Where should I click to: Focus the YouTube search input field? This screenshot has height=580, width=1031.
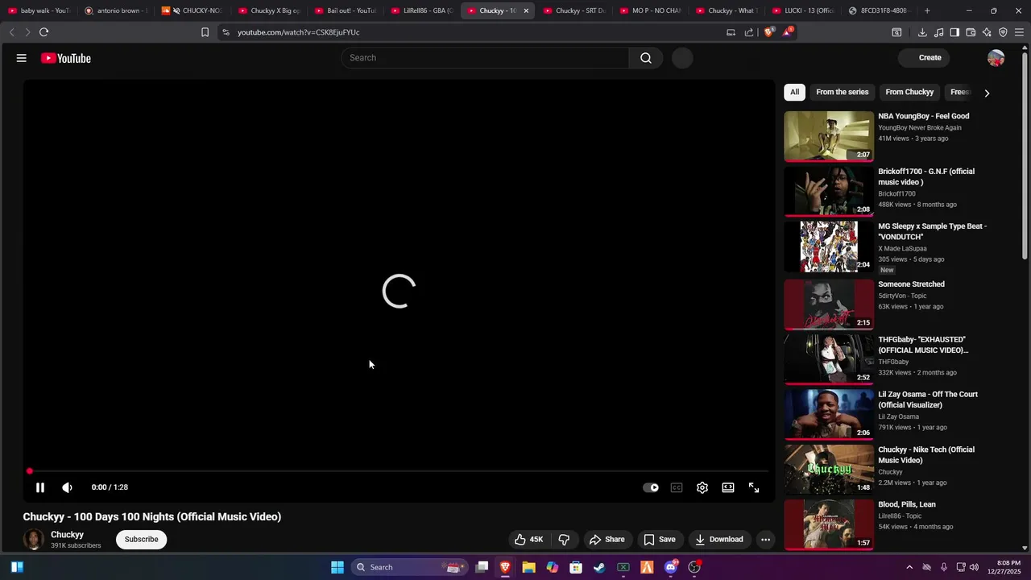pos(485,58)
